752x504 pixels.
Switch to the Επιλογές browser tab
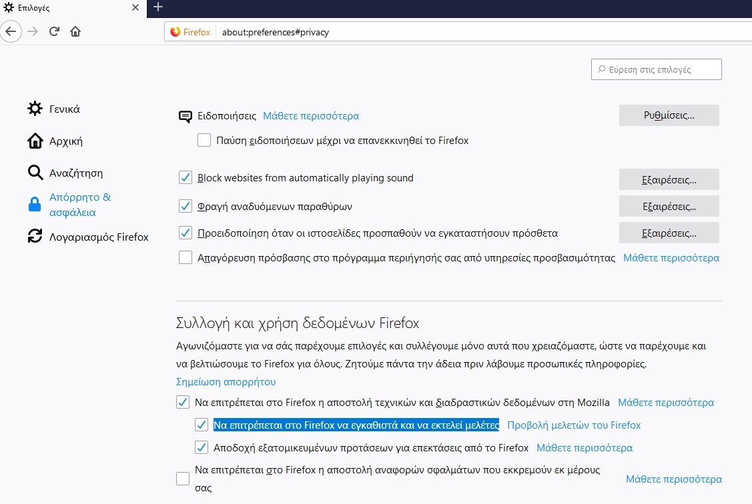[x=72, y=7]
